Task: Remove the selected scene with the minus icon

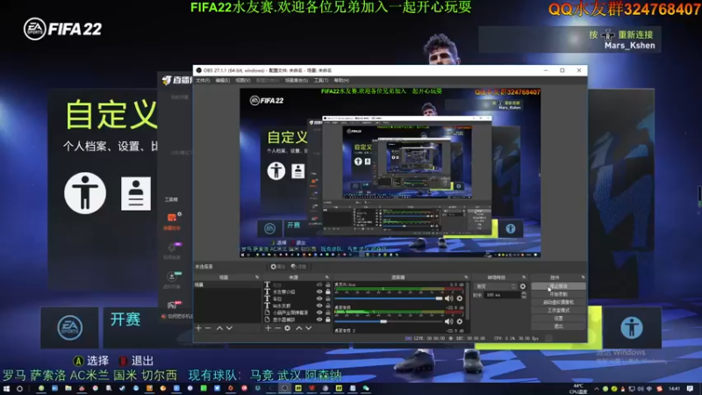Action: [208, 328]
